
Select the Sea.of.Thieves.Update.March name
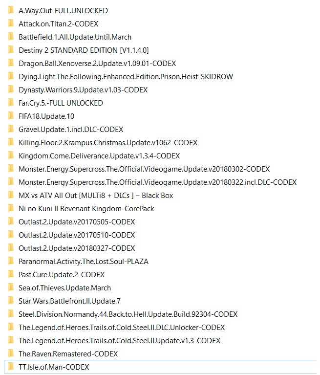(x=64, y=288)
